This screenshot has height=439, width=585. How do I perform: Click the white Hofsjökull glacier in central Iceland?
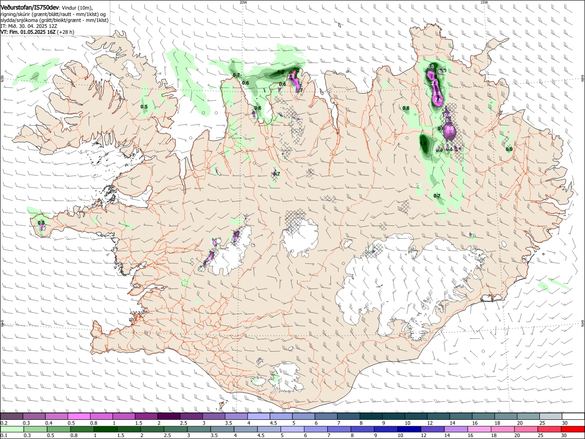click(300, 238)
